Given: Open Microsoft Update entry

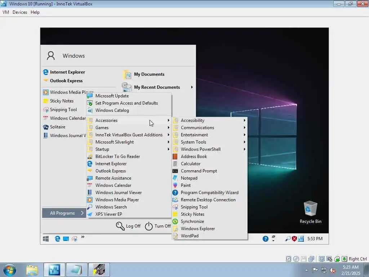Looking at the screenshot, I should tap(129, 96).
